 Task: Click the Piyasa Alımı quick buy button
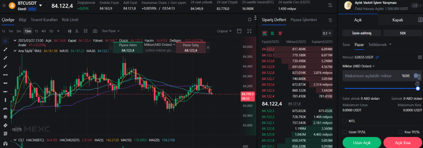click(128, 48)
